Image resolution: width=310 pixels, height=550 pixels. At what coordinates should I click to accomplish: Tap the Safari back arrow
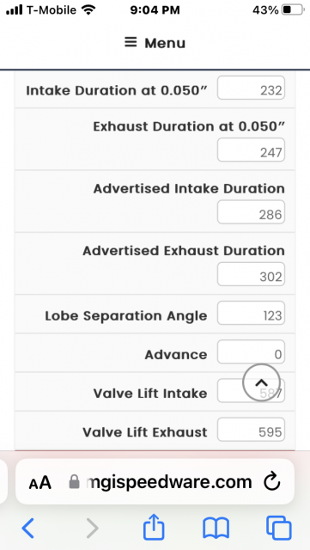tap(28, 528)
